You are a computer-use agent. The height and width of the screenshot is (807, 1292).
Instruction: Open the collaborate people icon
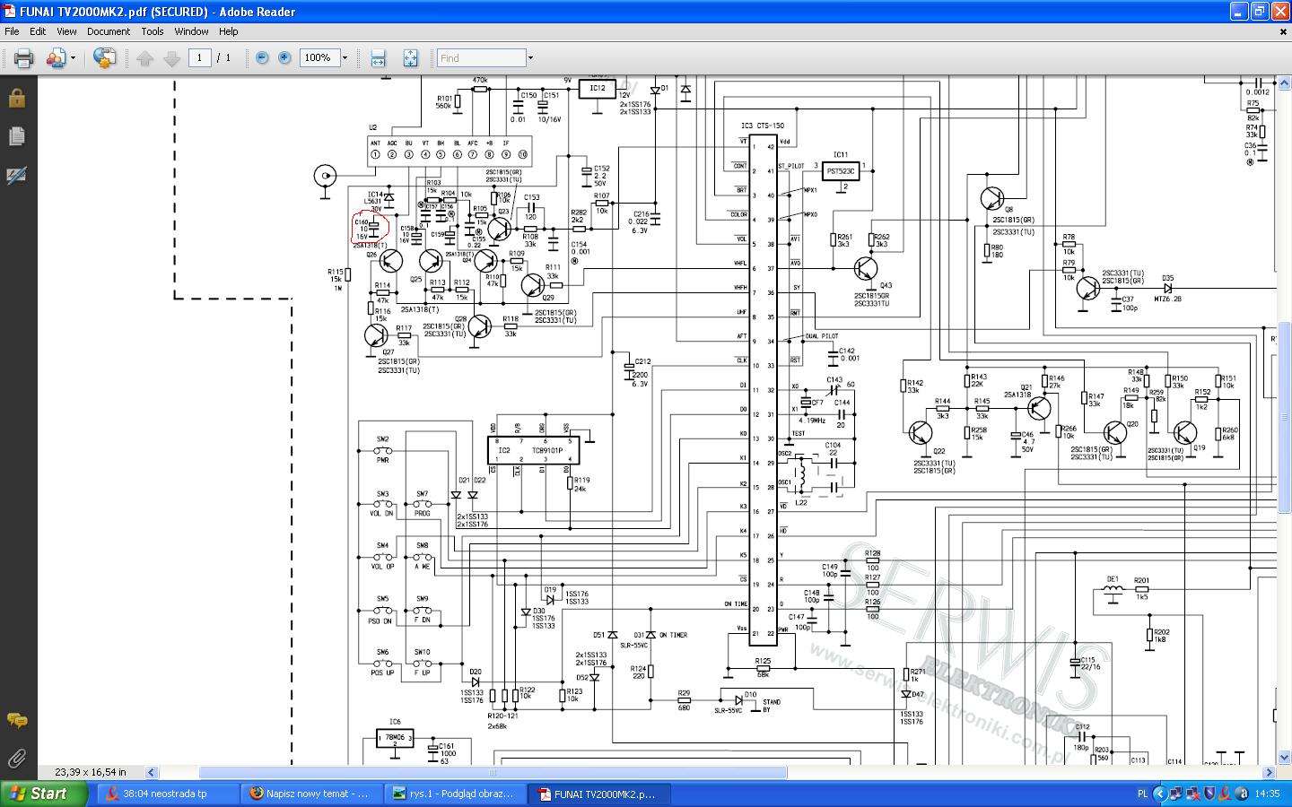pos(56,58)
